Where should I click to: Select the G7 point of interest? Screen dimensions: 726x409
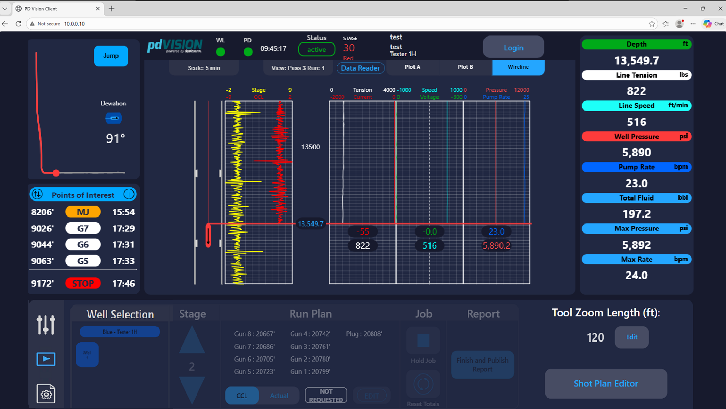click(x=83, y=228)
